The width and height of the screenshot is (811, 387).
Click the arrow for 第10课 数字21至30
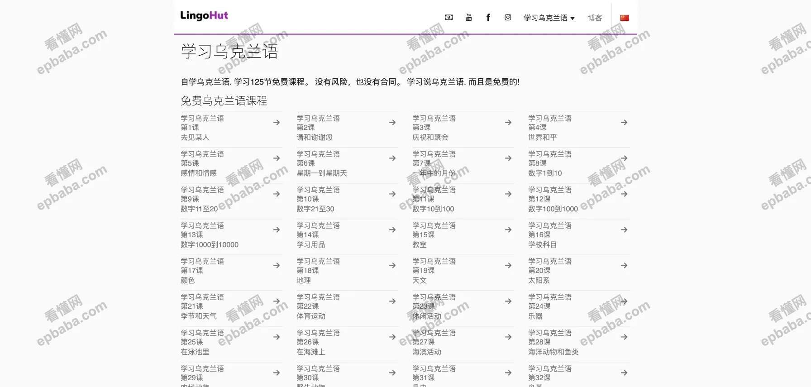392,194
